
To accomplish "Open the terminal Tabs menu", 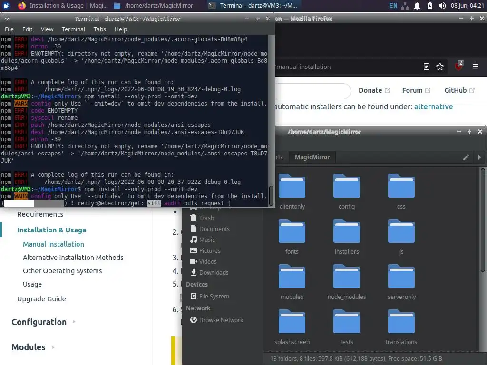I will pyautogui.click(x=100, y=29).
